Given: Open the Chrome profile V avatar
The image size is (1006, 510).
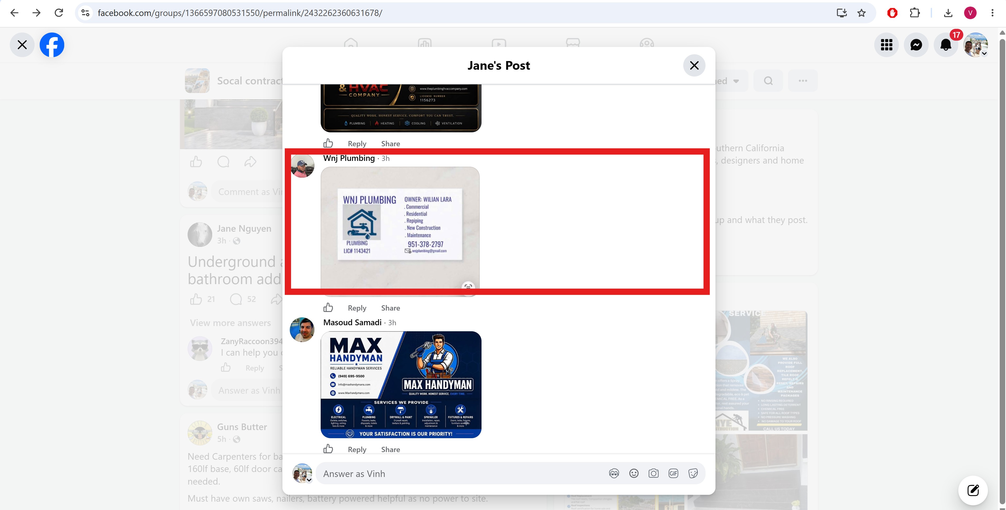Looking at the screenshot, I should tap(970, 13).
